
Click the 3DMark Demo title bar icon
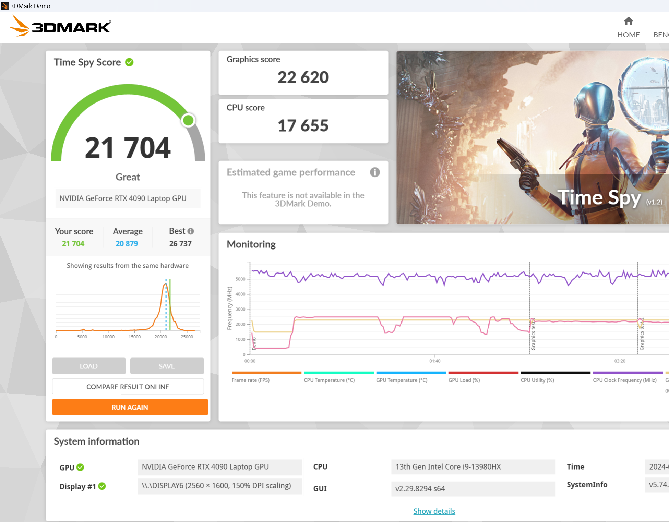pyautogui.click(x=5, y=6)
